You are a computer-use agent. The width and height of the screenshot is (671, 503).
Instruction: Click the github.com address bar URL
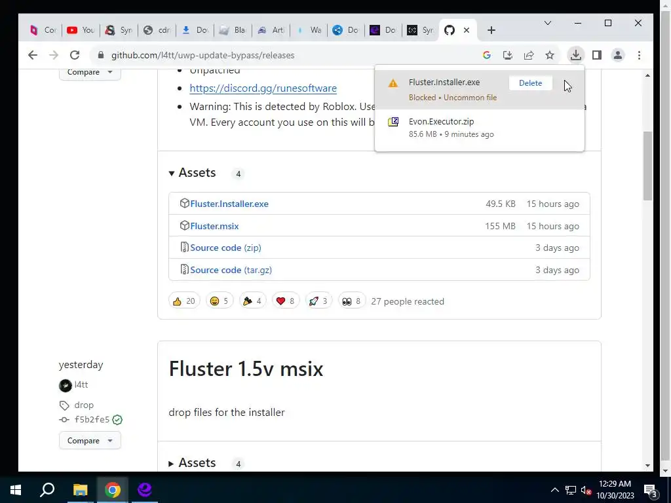click(203, 55)
